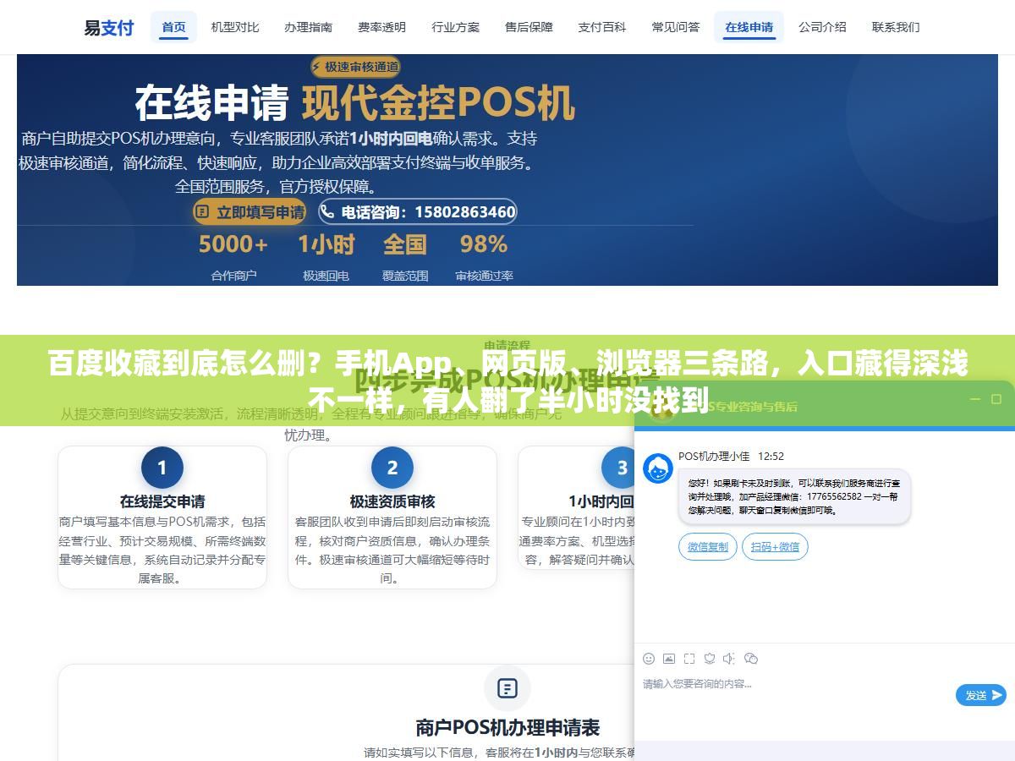Click the rating flower icon in chat
This screenshot has height=761, width=1015.
click(710, 658)
